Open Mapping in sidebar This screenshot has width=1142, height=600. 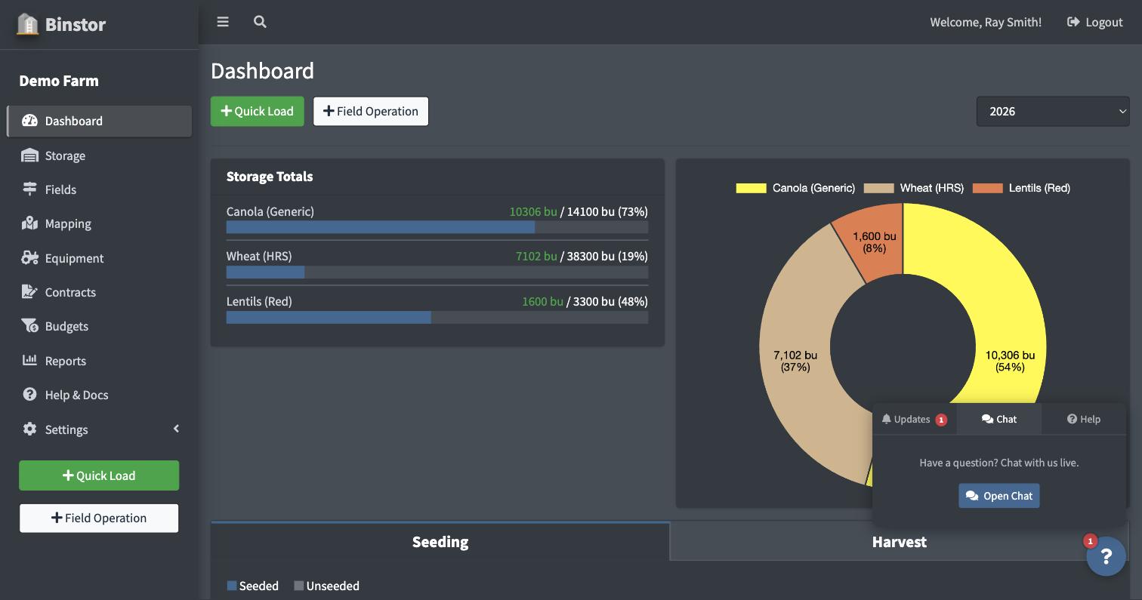99,223
